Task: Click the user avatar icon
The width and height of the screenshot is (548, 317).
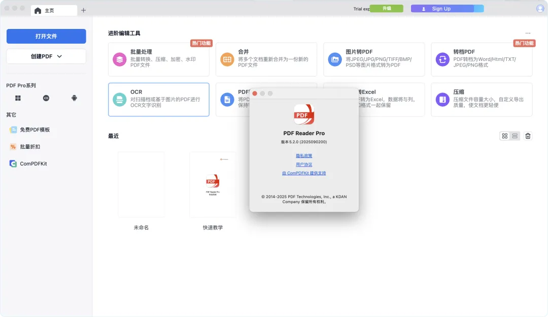Action: (x=540, y=9)
